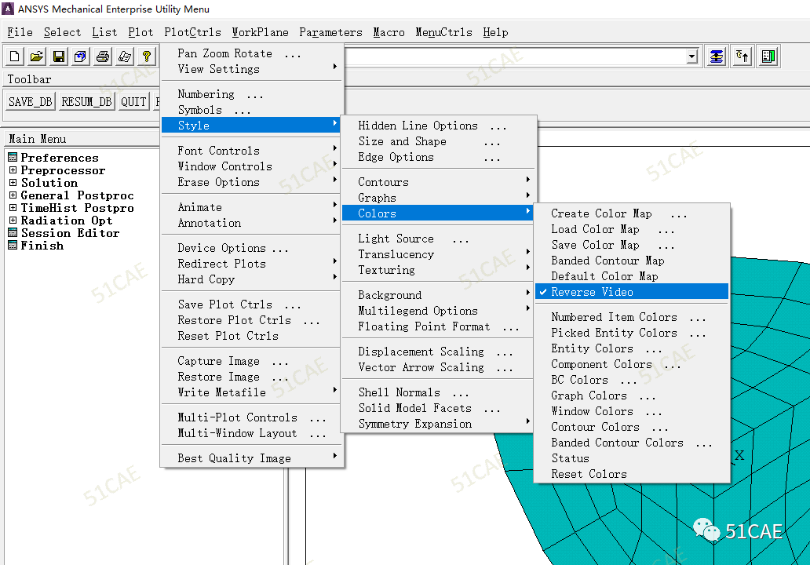The width and height of the screenshot is (810, 565).
Task: Choose Multi-Plot Controls entry
Action: pyautogui.click(x=252, y=417)
